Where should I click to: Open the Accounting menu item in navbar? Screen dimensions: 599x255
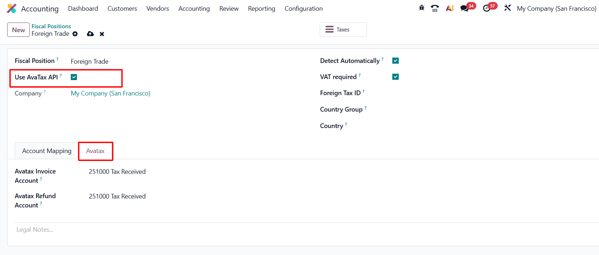[194, 9]
